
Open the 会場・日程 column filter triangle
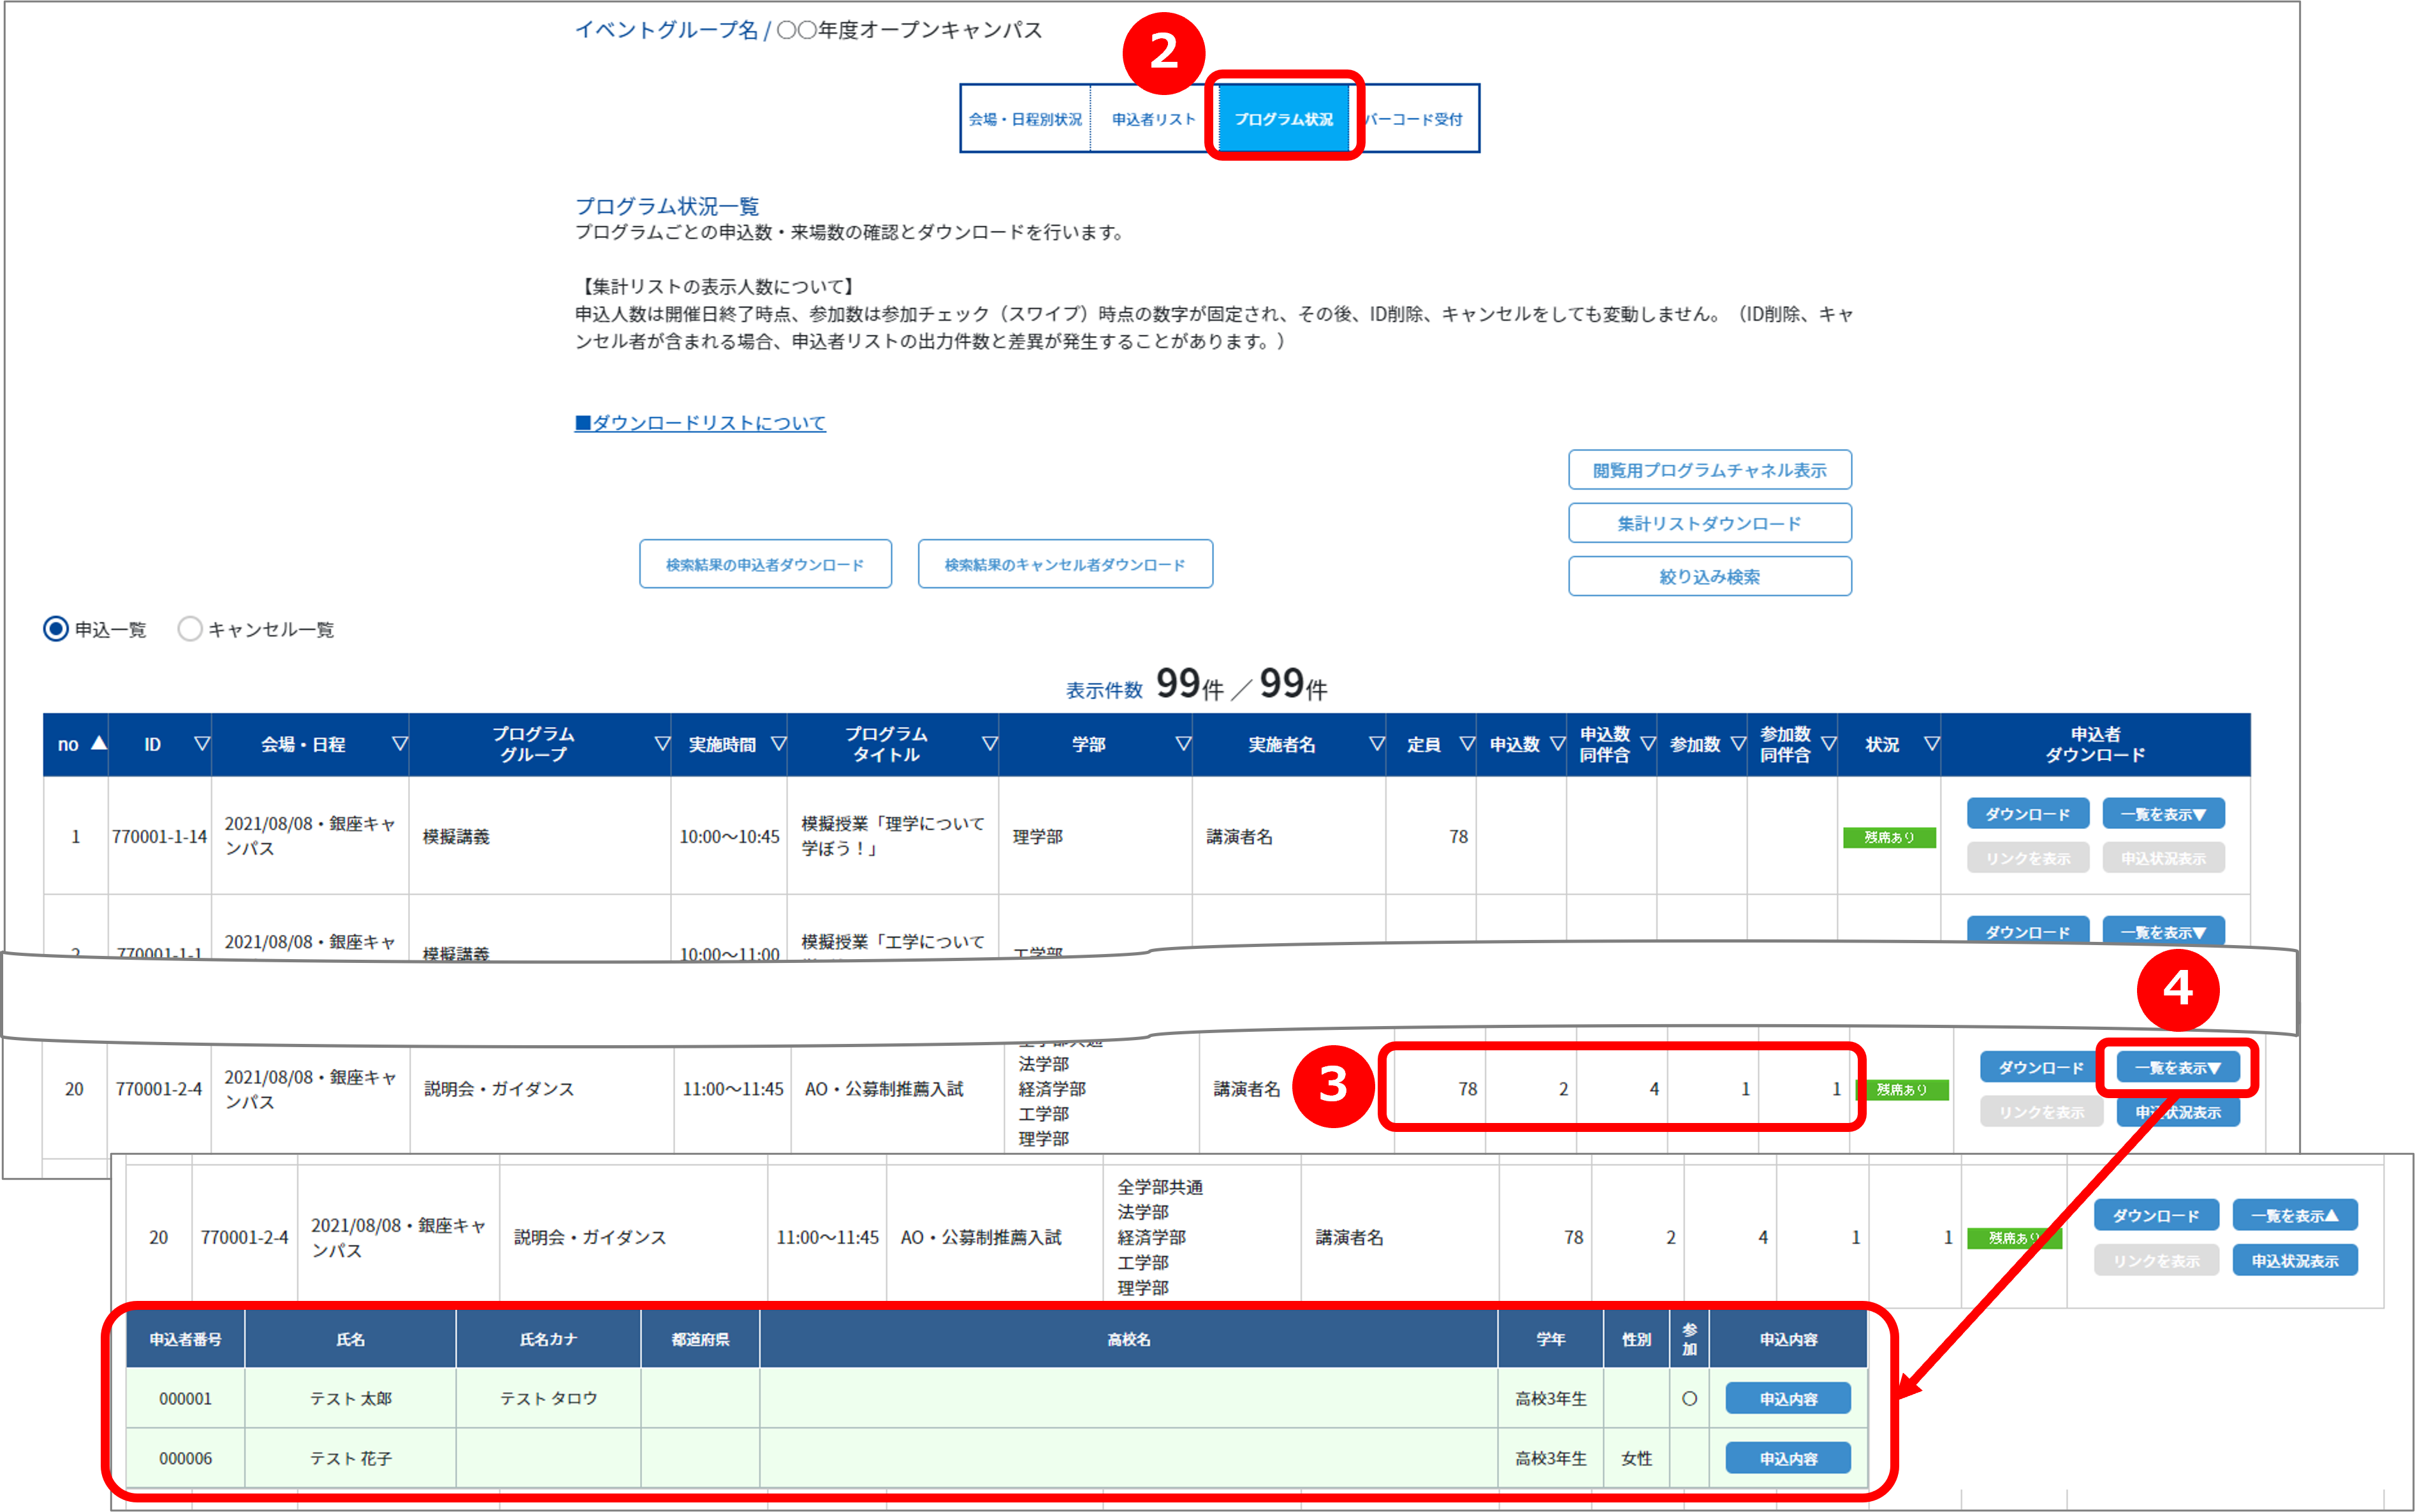(x=400, y=744)
